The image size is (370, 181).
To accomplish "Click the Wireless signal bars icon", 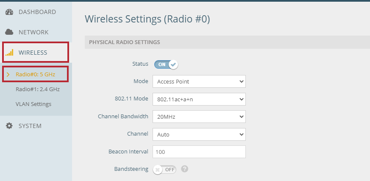I will point(9,53).
